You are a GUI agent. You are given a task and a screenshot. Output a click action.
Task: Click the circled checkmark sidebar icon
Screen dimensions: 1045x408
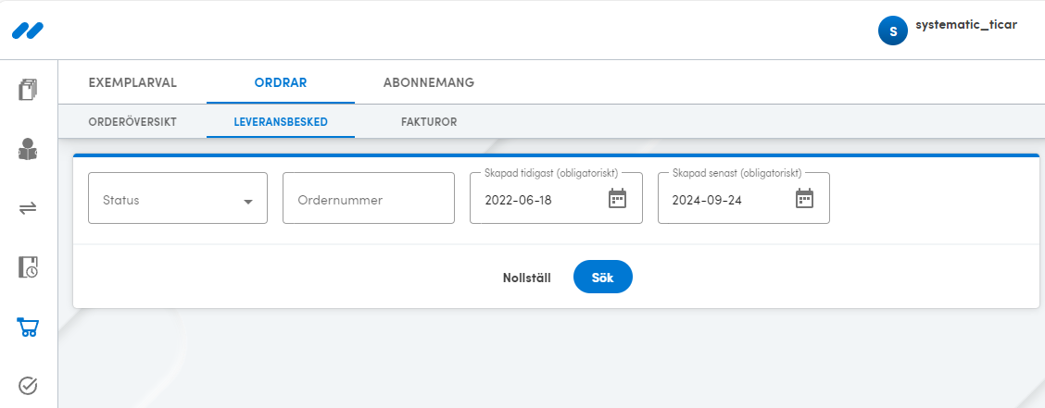click(28, 386)
